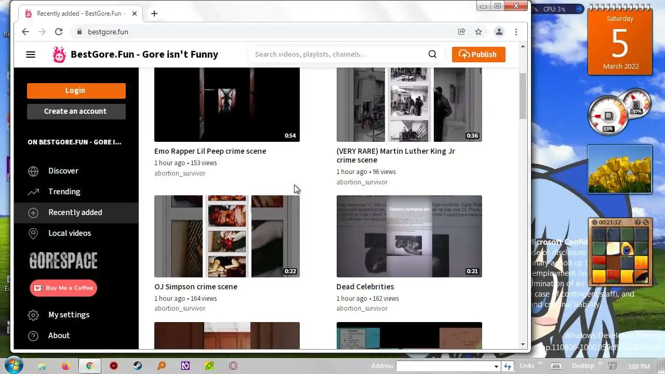
Task: Open My settings from the sidebar
Action: pos(76,315)
